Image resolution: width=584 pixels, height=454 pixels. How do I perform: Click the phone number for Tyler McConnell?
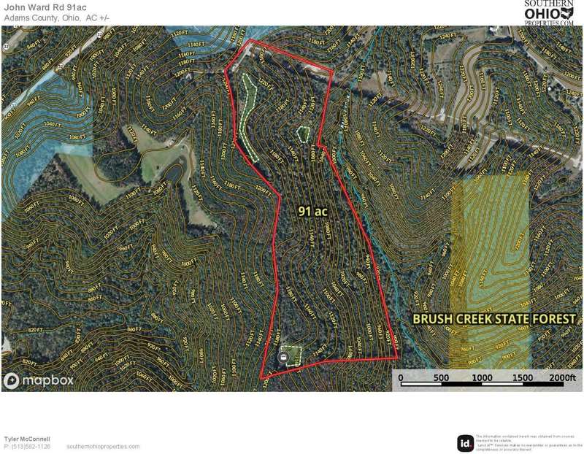(28, 446)
